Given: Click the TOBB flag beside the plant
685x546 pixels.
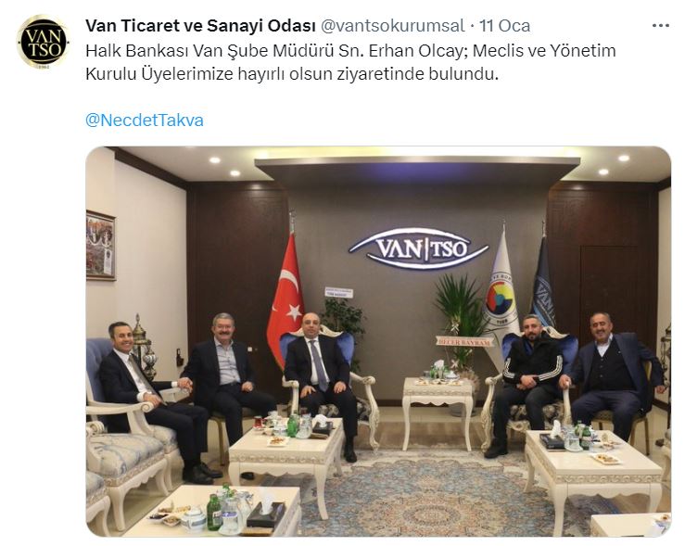Looking at the screenshot, I should 500,295.
